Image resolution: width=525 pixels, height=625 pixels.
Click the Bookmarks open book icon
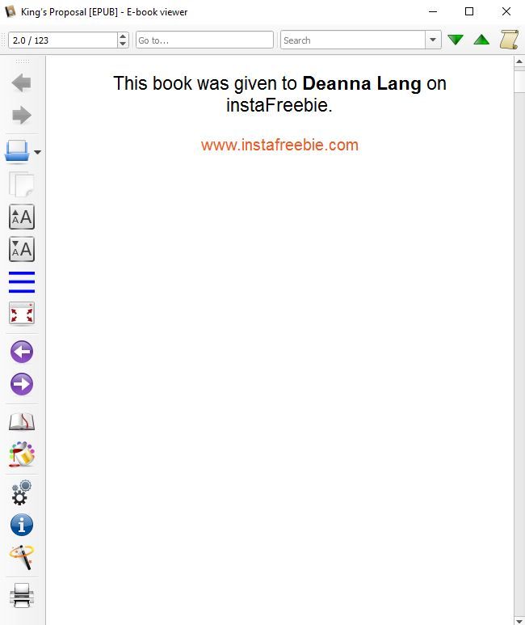pyautogui.click(x=22, y=422)
